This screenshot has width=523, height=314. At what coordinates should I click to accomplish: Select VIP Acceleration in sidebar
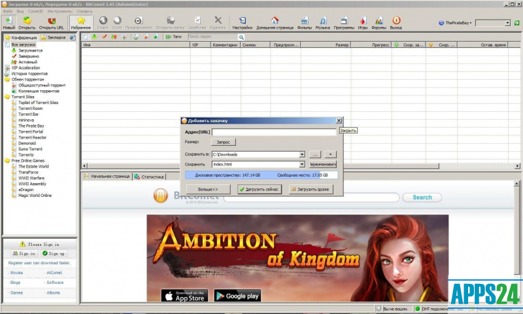point(25,68)
